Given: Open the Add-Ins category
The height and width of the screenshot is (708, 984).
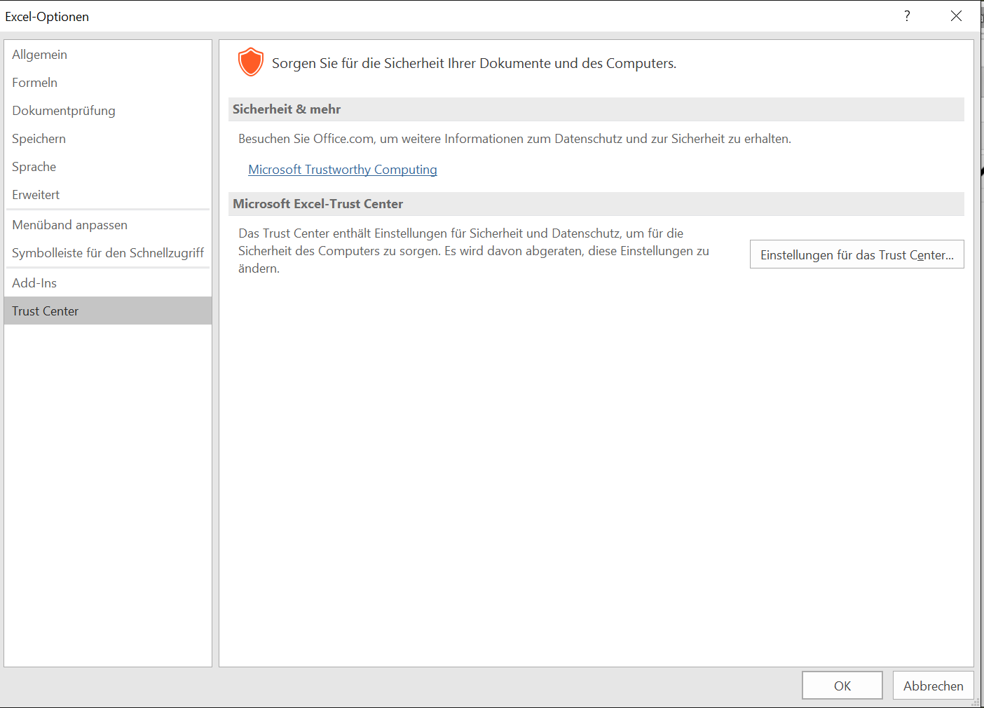Looking at the screenshot, I should pyautogui.click(x=108, y=283).
